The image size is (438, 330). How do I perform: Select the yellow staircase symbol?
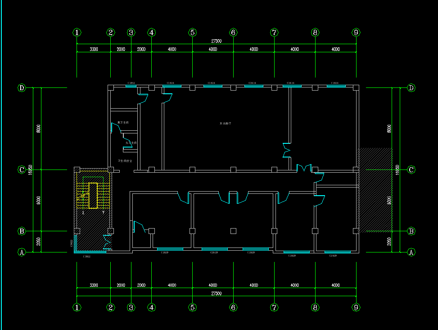tap(93, 195)
